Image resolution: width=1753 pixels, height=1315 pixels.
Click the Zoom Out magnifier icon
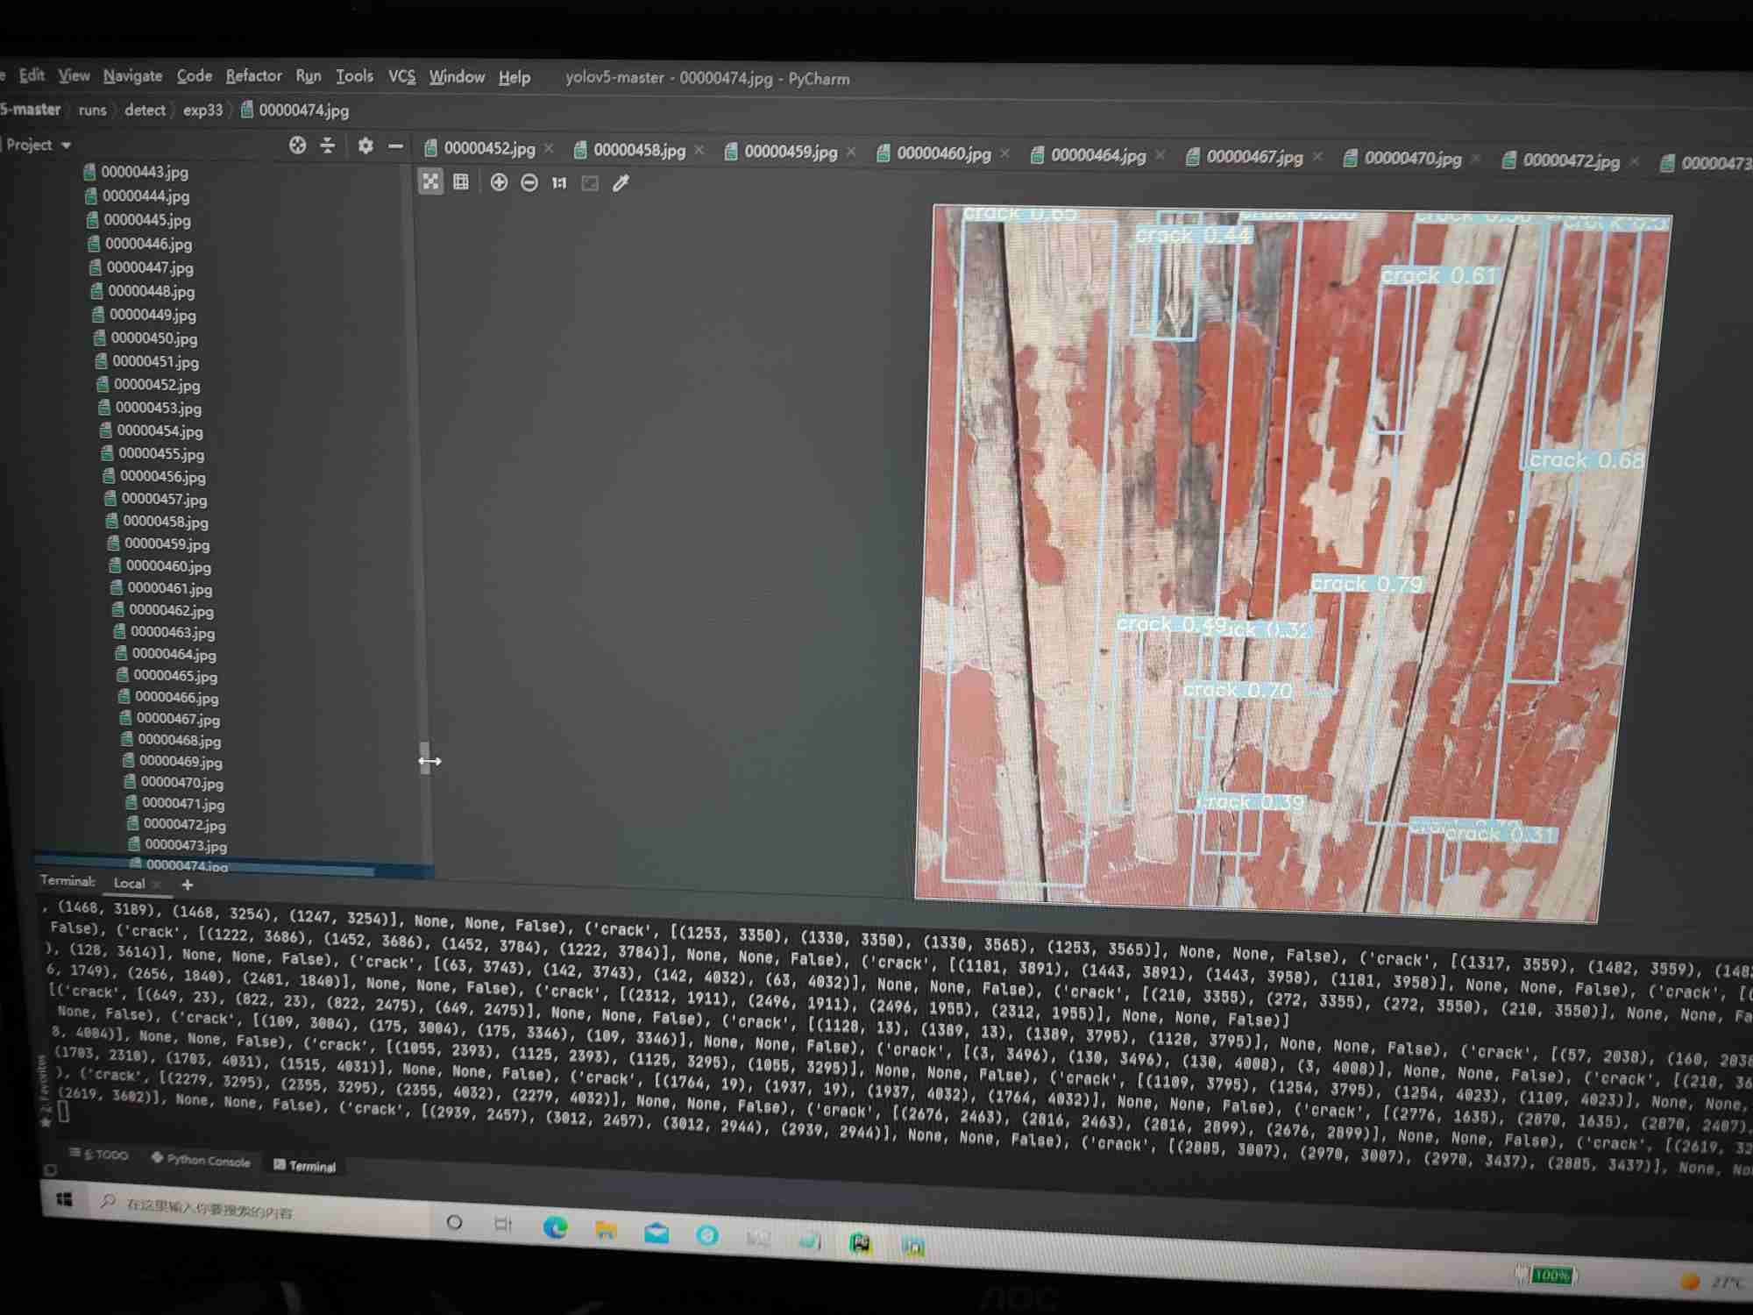pos(529,182)
